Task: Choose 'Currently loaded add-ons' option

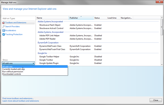Action: point(35,69)
